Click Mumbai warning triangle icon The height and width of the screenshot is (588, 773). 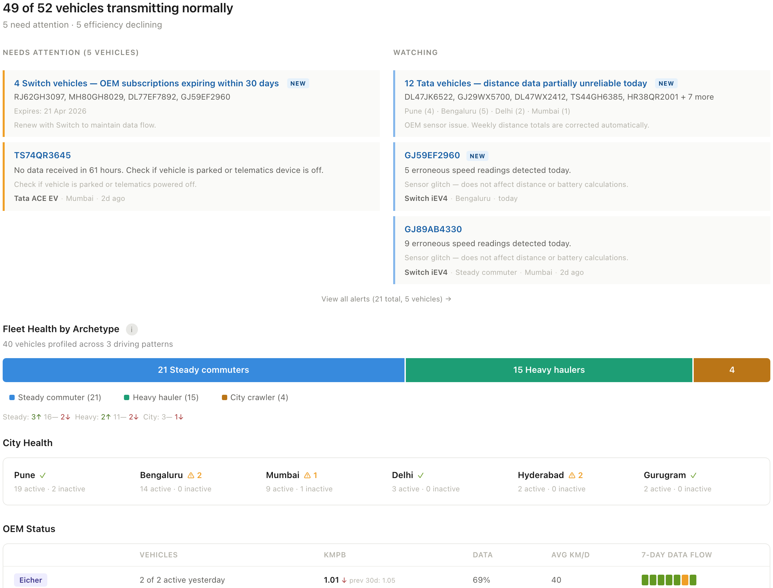coord(308,475)
